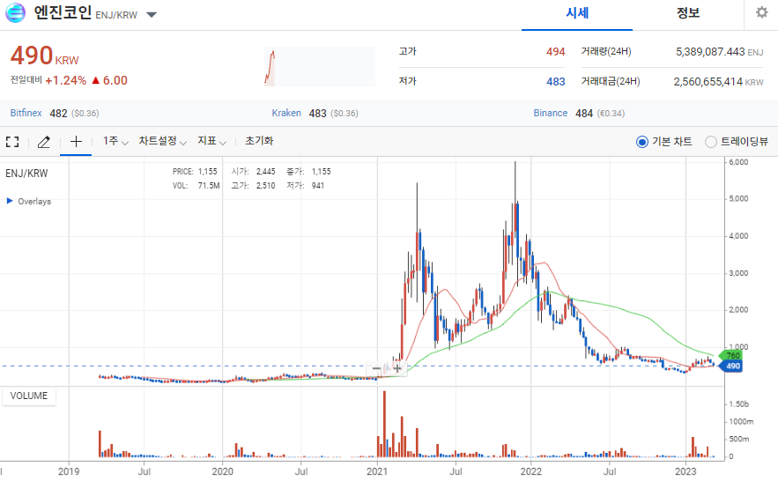
Task: Click the chart zoom out minus button
Action: (x=376, y=368)
